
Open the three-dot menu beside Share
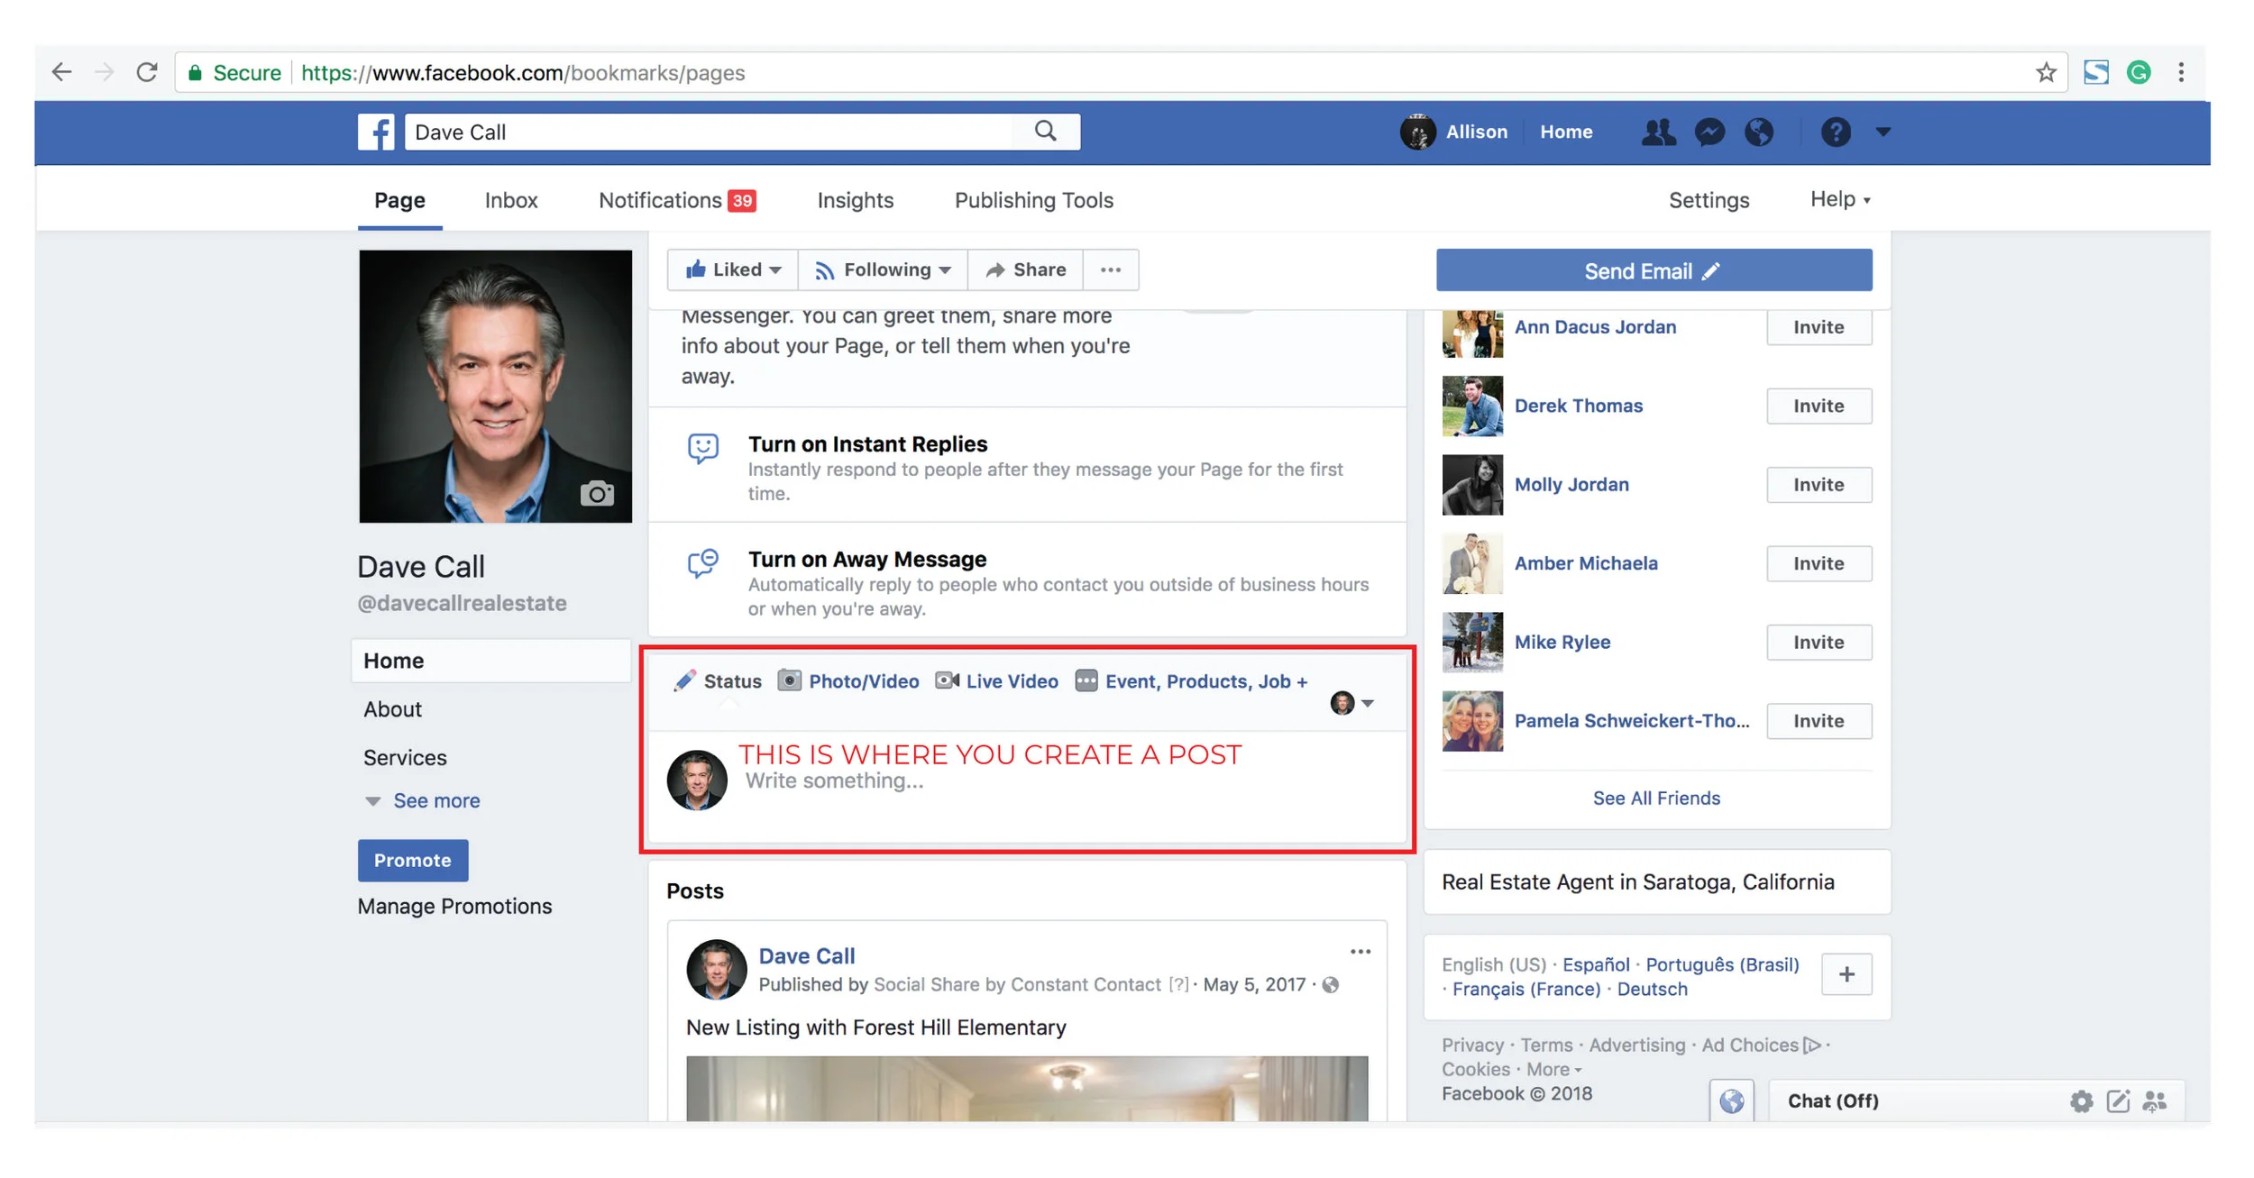[x=1111, y=269]
